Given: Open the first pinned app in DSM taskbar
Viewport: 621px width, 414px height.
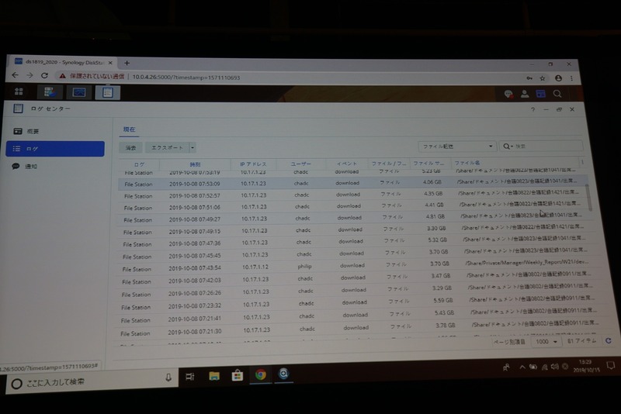Looking at the screenshot, I should (50, 92).
